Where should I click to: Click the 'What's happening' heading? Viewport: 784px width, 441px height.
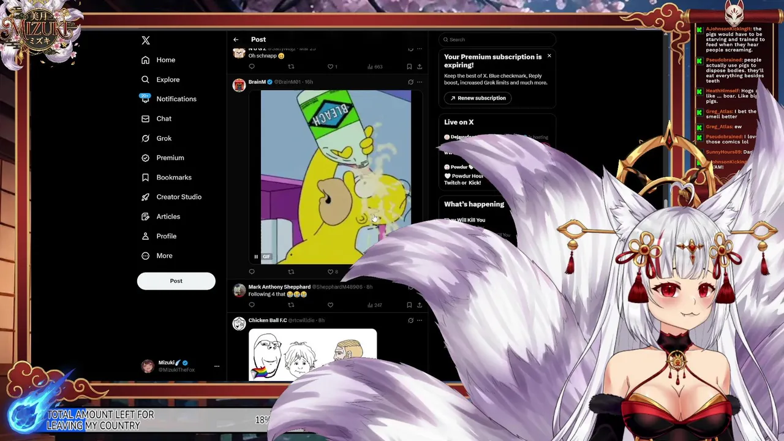474,205
